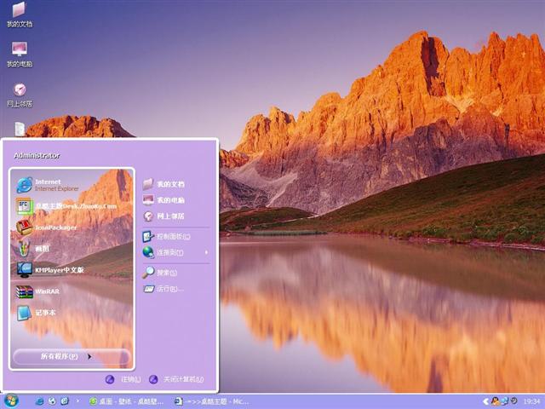
Task: Open 运行 Run dialog
Action: coord(163,289)
